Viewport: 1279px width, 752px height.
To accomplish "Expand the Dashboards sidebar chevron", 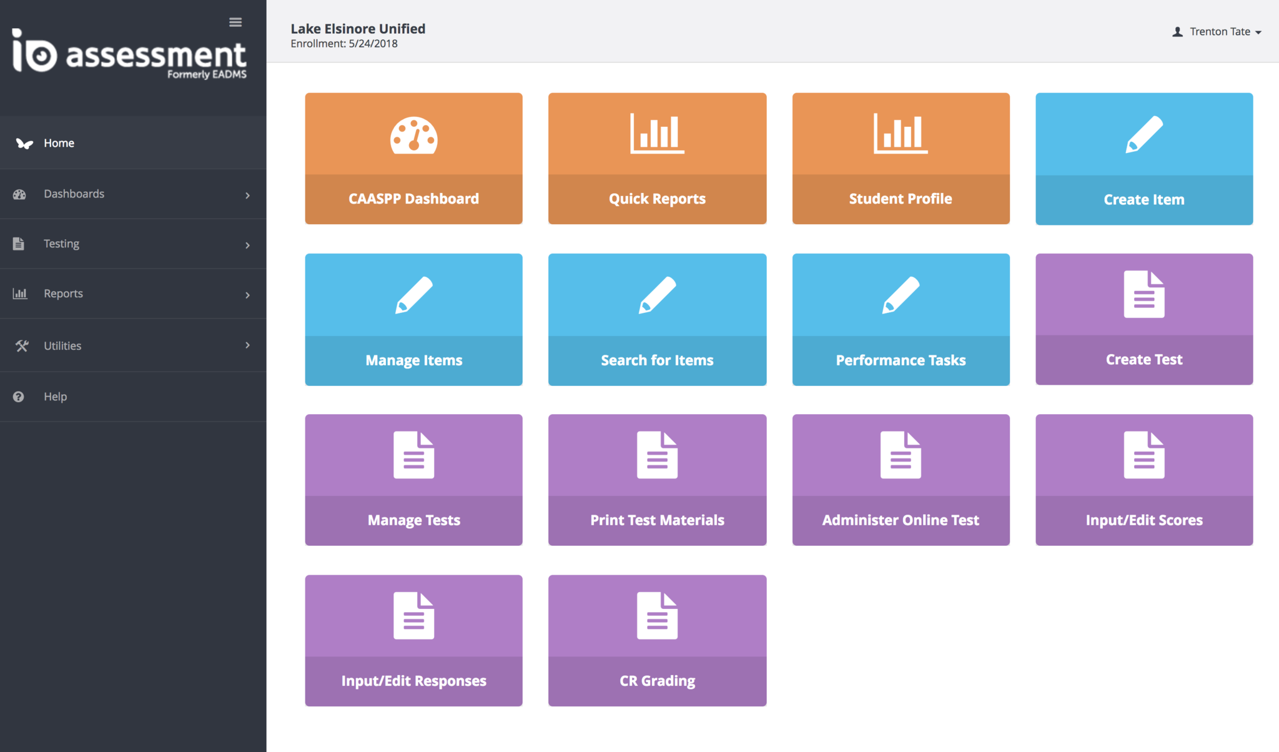I will [x=248, y=195].
